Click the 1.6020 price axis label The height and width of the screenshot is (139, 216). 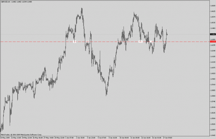coord(213,73)
